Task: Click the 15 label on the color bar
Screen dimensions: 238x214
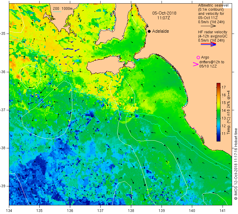Action: [224, 103]
